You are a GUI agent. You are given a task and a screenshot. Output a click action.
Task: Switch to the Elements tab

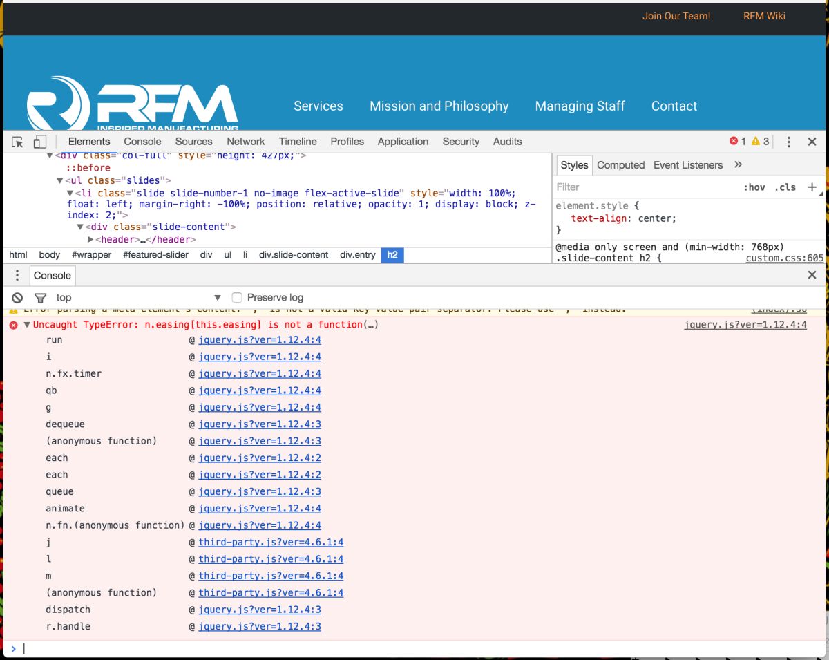pos(89,142)
